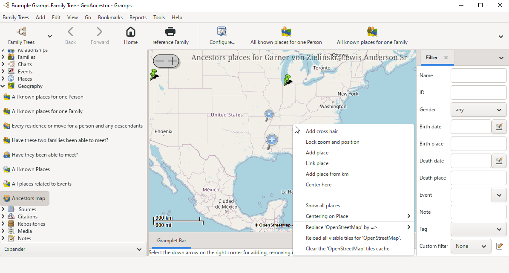Open All places related to Events view
This screenshot has height=273, width=509.
pos(42,183)
